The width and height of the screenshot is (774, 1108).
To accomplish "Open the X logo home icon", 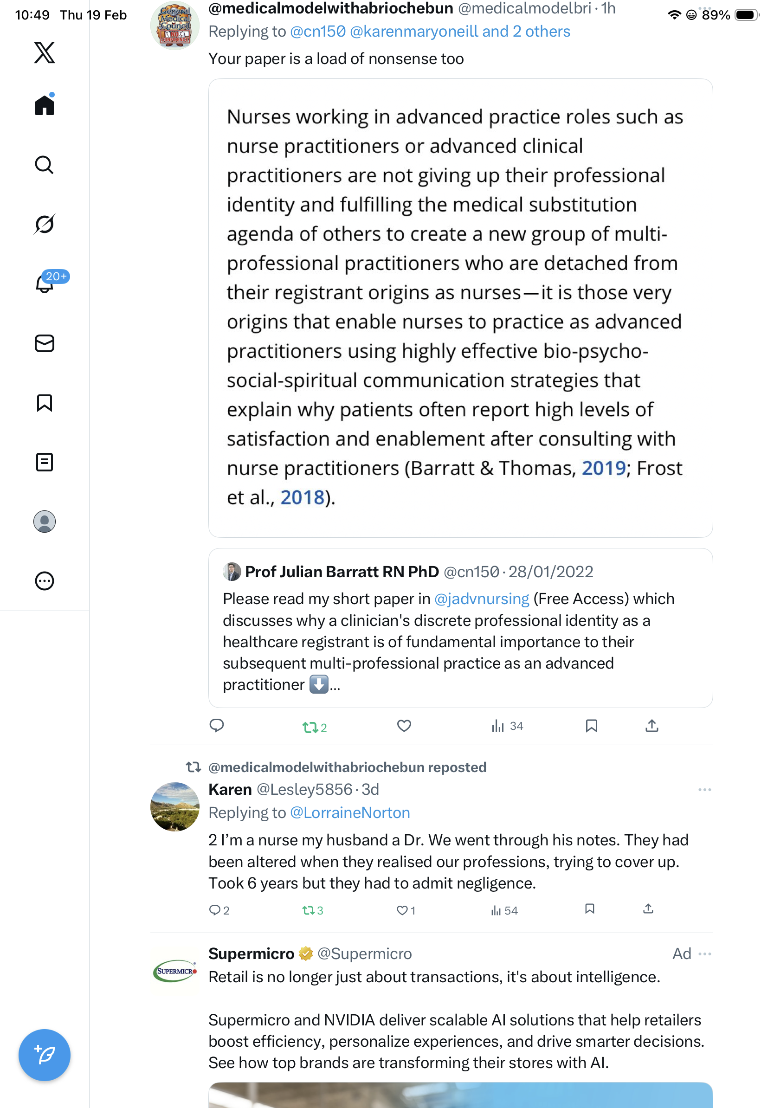I will pos(45,52).
